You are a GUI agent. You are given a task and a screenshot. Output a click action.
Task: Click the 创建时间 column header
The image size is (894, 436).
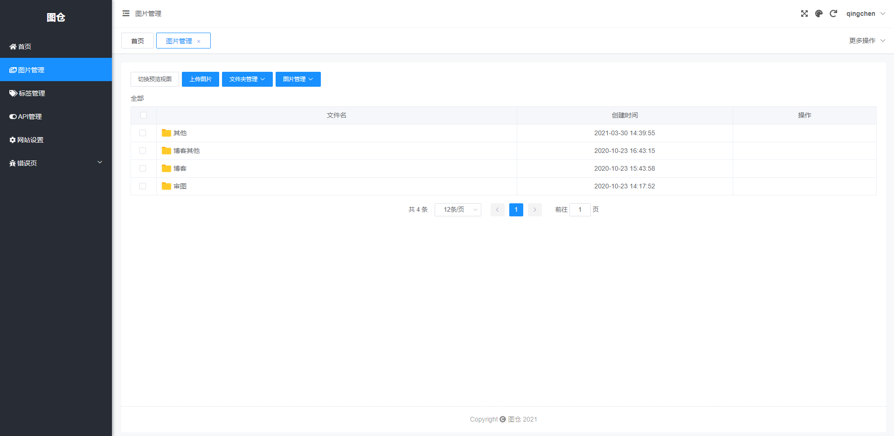tap(625, 115)
